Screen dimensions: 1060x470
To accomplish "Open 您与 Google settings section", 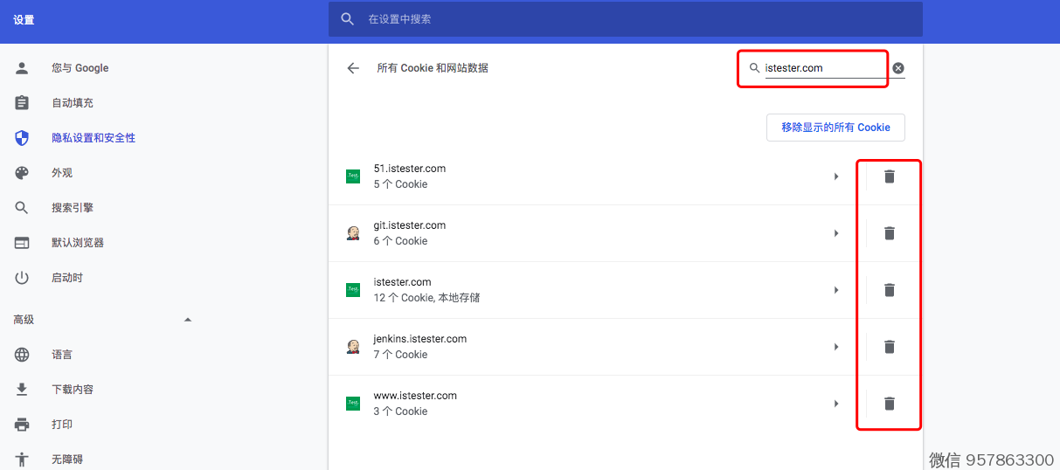I will 80,68.
